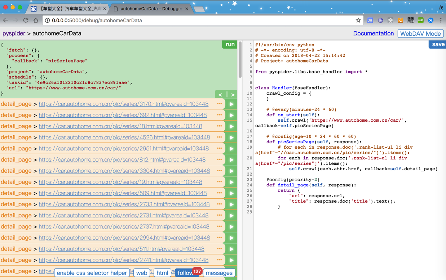
Task: Click the green run button
Action: point(230,44)
